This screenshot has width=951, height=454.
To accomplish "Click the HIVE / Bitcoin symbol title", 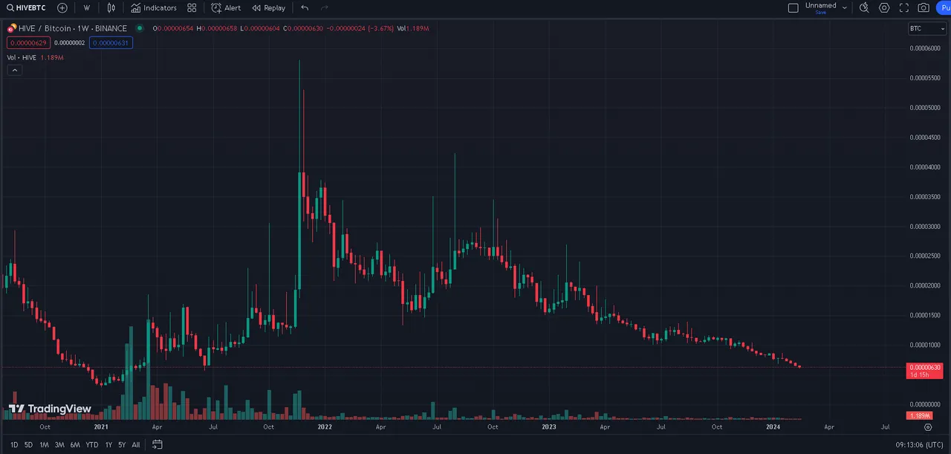I will tap(72, 28).
